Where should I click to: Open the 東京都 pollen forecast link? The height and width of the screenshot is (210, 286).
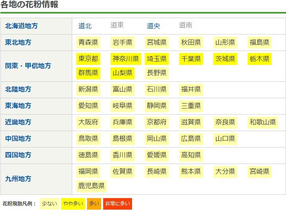tap(88, 59)
